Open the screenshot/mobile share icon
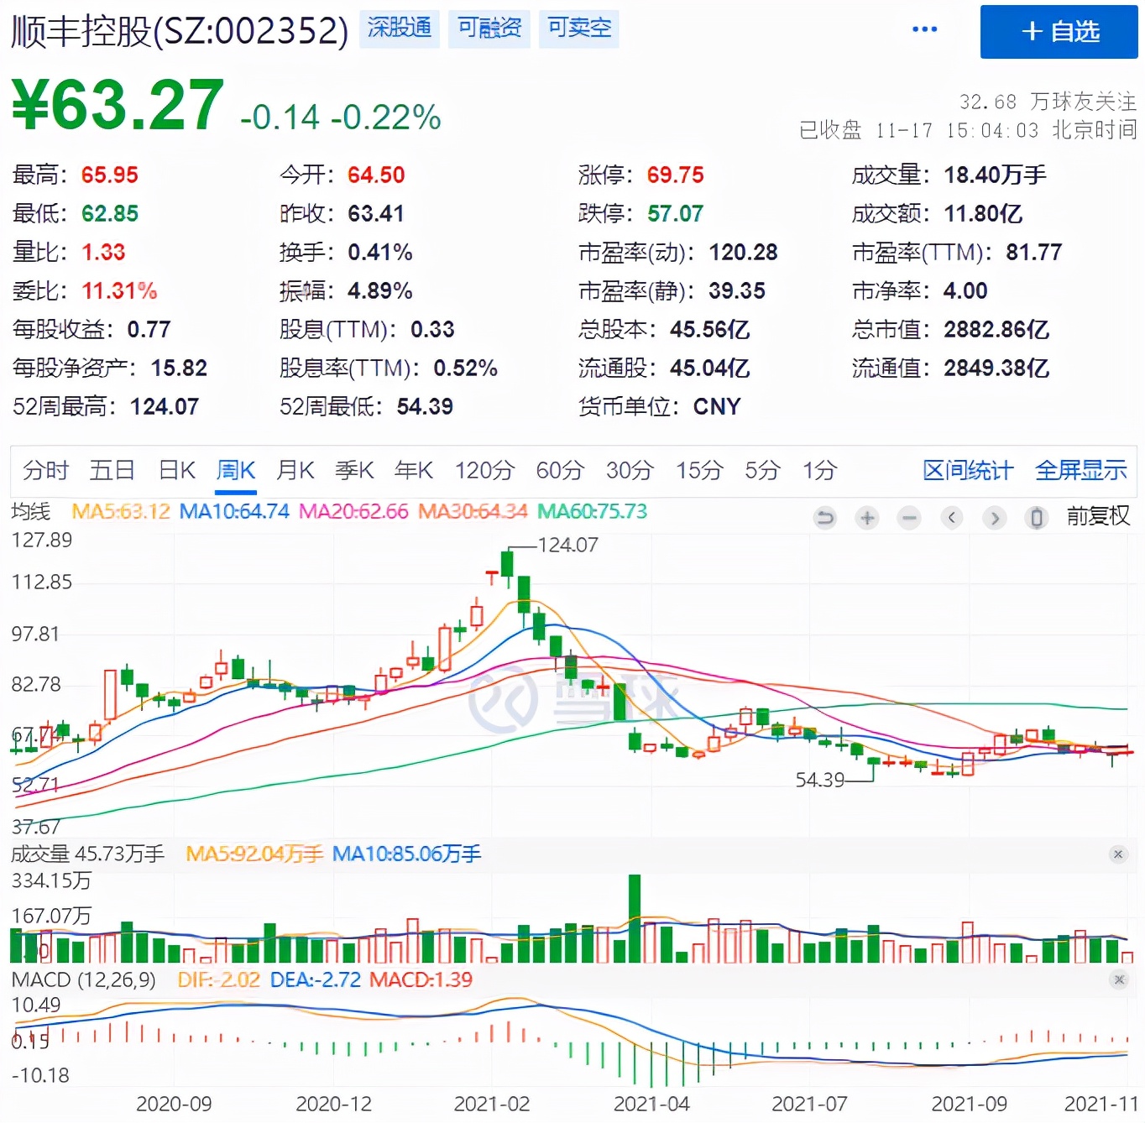Image resolution: width=1145 pixels, height=1123 pixels. tap(1037, 518)
